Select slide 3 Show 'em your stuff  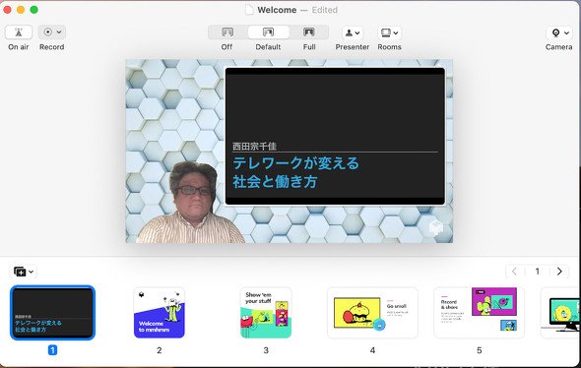[266, 313]
